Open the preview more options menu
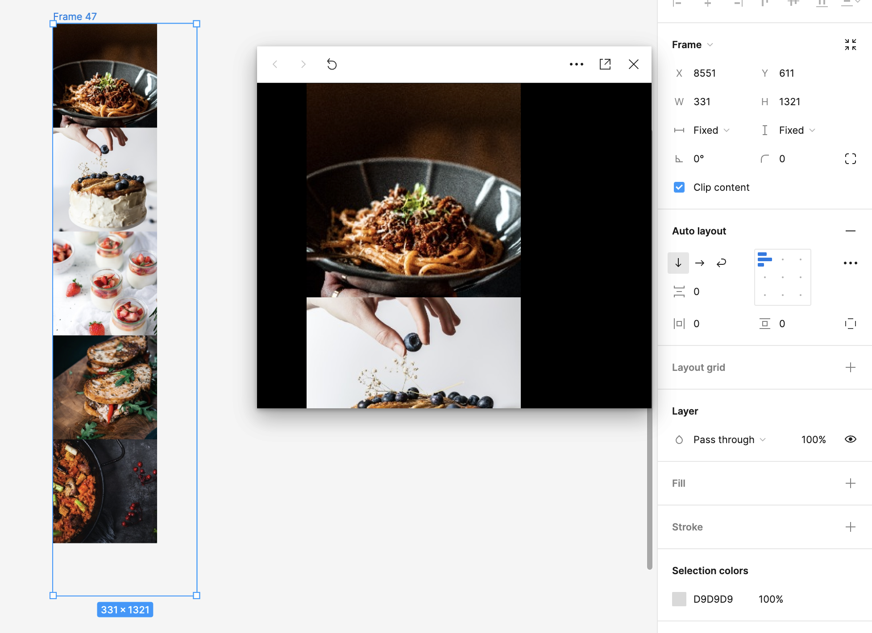 point(576,64)
